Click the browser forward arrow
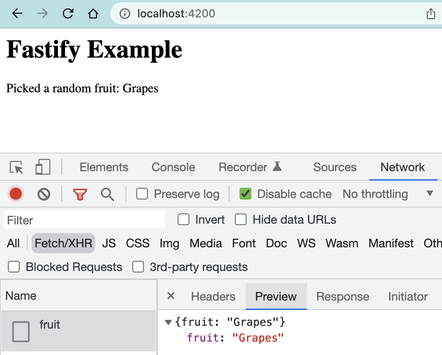The width and height of the screenshot is (442, 355). [x=43, y=13]
